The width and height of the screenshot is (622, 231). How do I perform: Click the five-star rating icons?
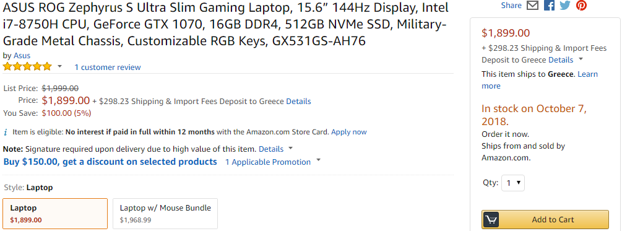[27, 67]
